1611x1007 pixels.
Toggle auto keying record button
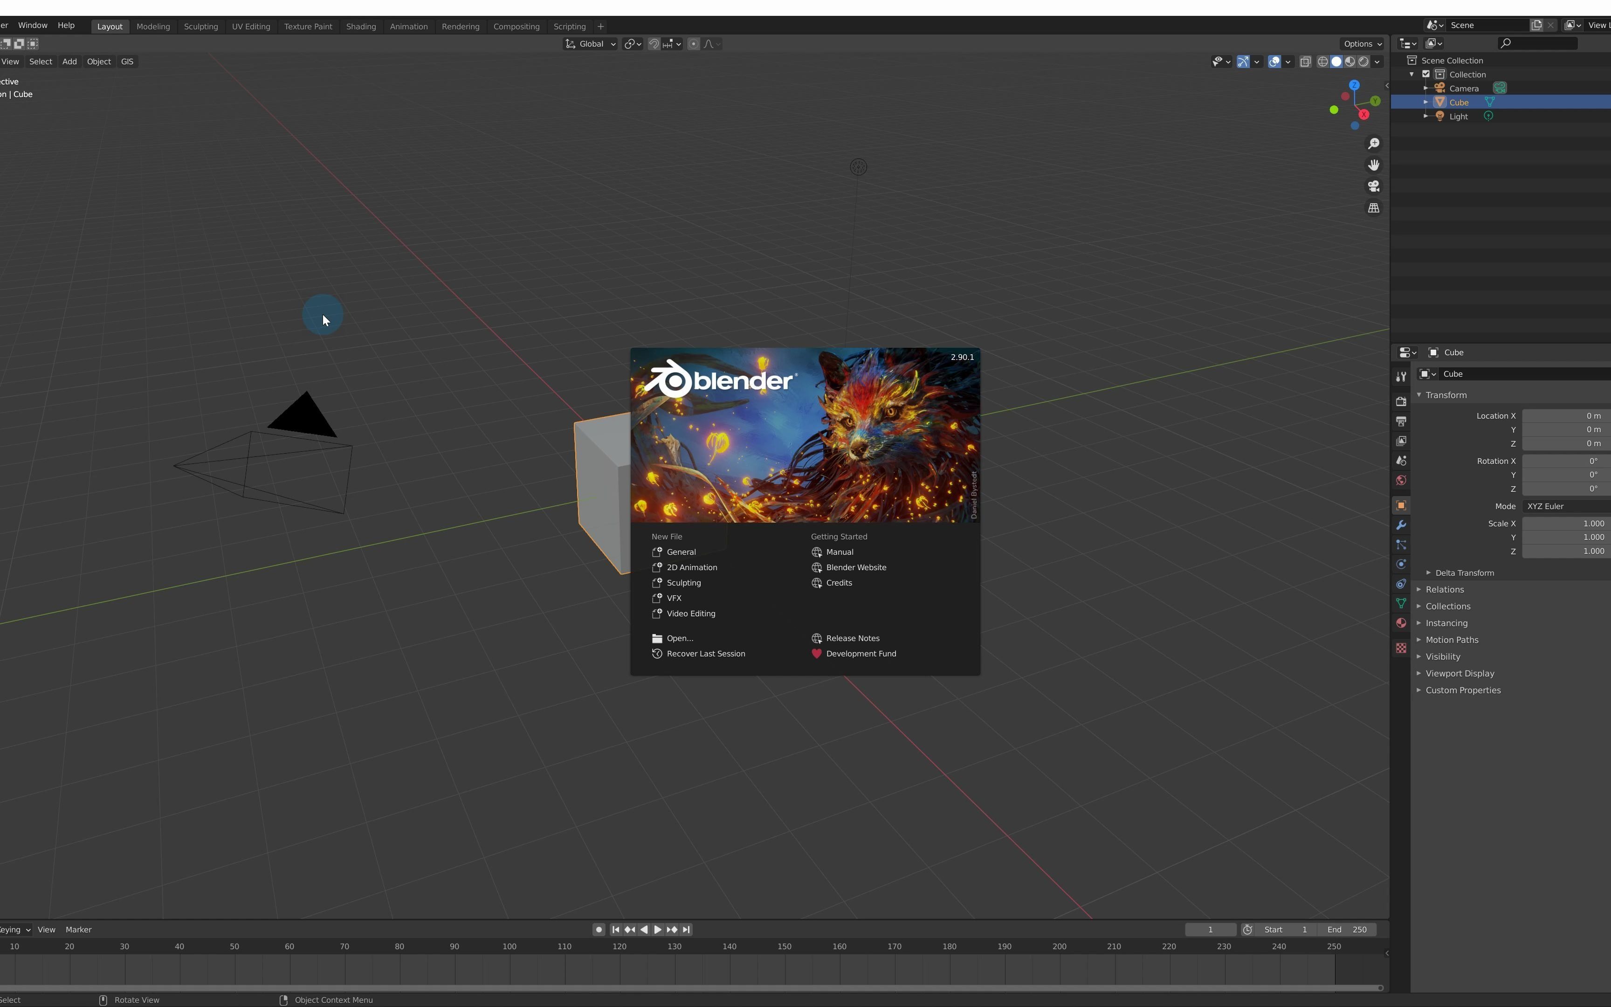pos(599,930)
